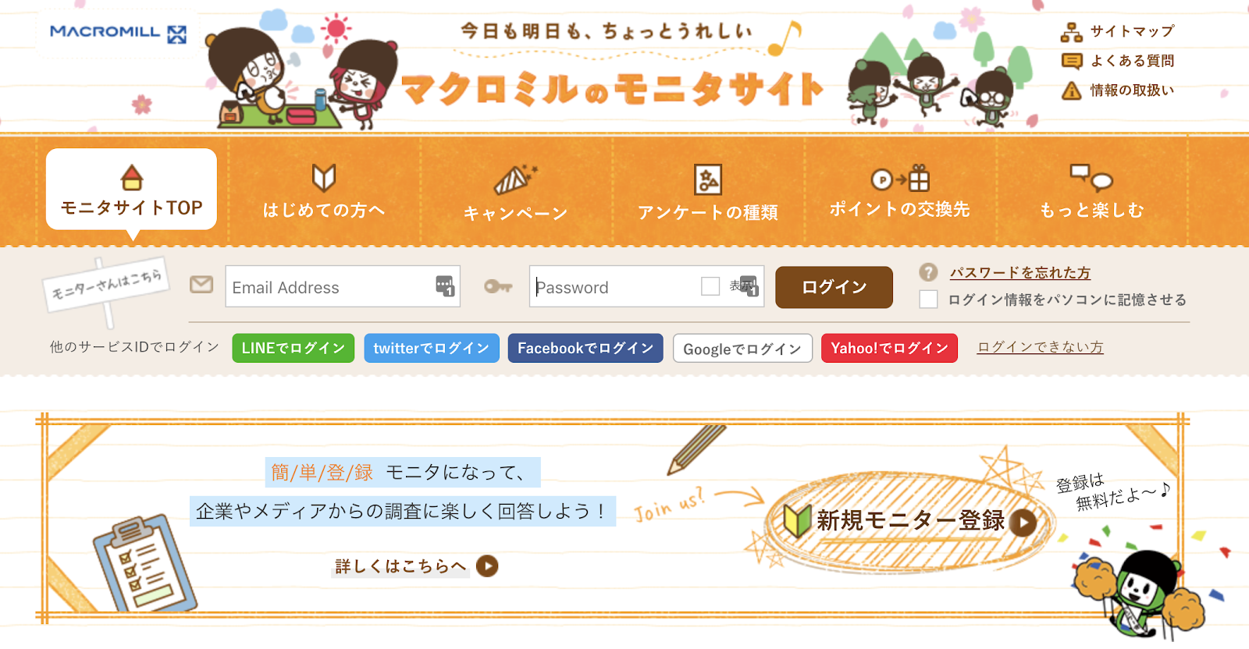Click the FAQ speech-bubble icon
1249x649 pixels.
[x=1072, y=61]
